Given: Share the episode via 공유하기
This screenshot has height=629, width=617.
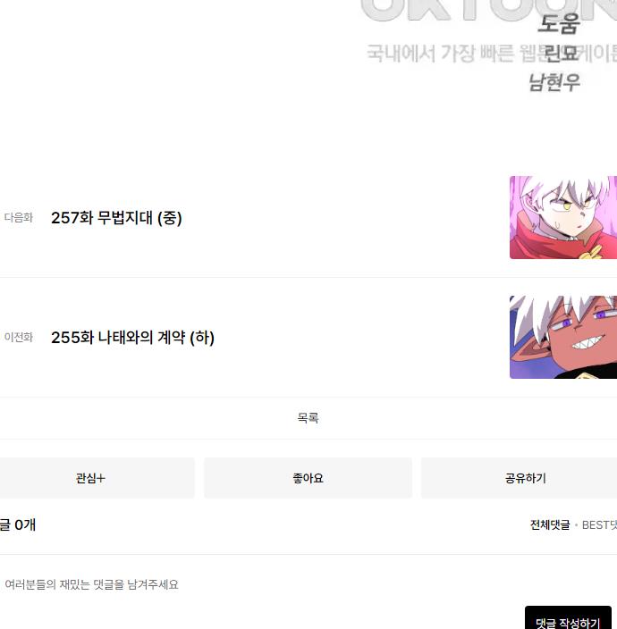Looking at the screenshot, I should 519,478.
